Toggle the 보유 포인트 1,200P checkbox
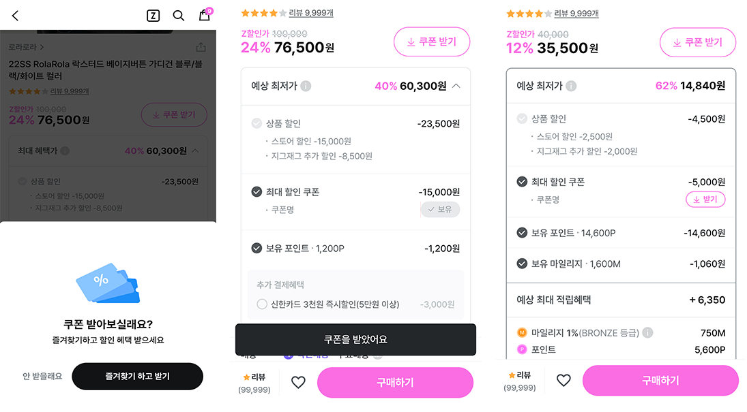This screenshot has width=747, height=412. [x=257, y=249]
